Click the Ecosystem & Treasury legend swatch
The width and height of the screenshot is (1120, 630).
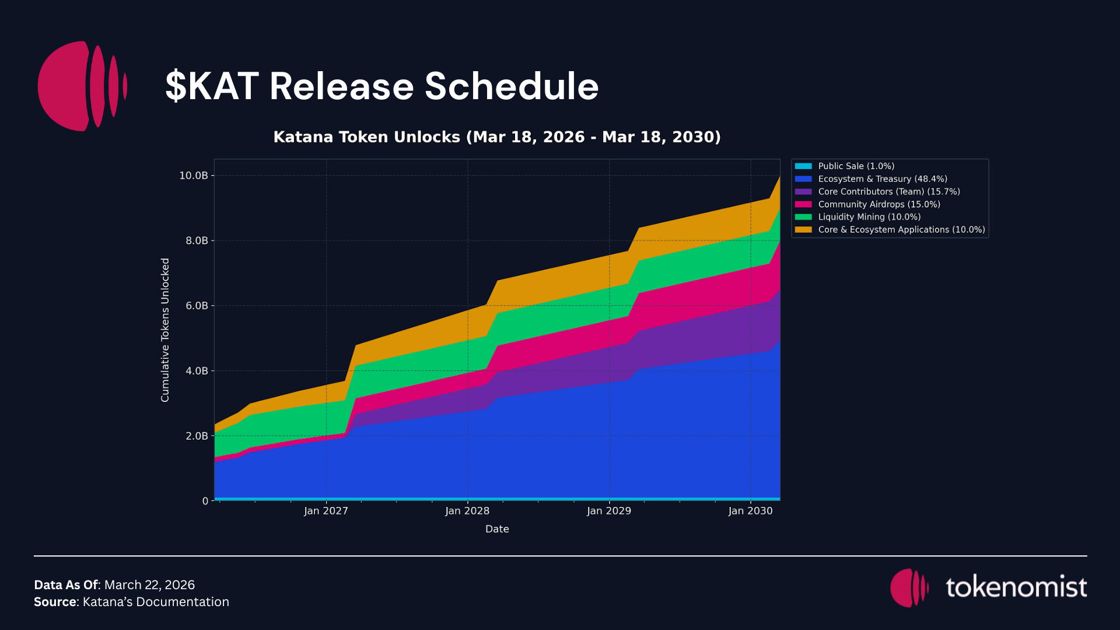pyautogui.click(x=803, y=179)
